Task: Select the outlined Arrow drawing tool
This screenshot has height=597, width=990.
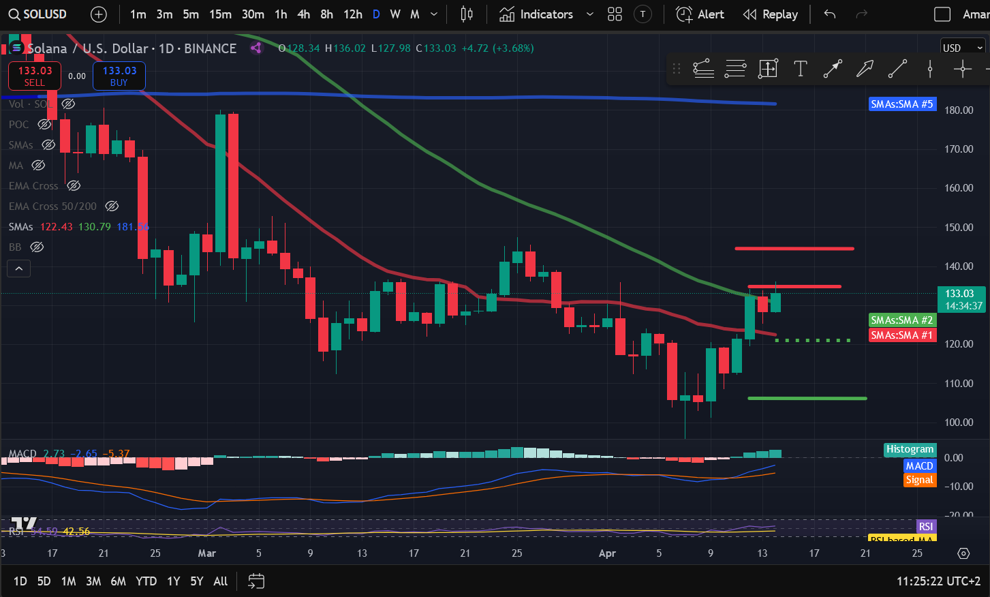Action: tap(865, 68)
